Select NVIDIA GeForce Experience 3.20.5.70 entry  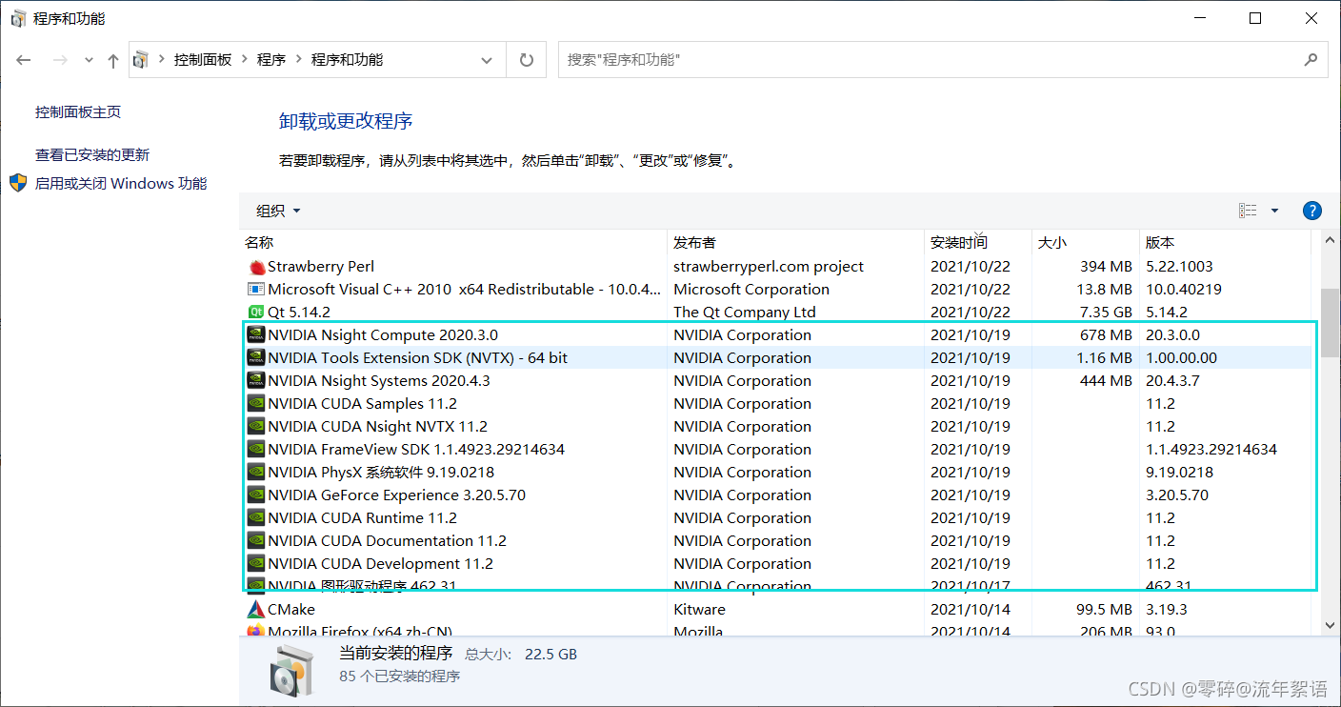[x=396, y=495]
